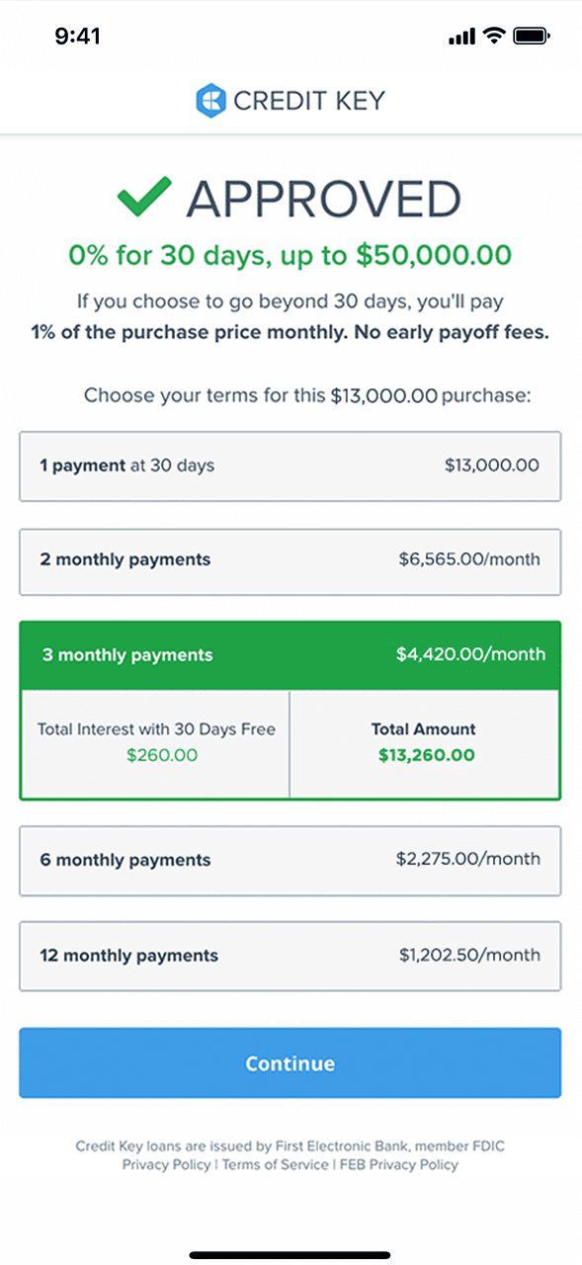Screen dimensions: 582x1265
Task: Open the Privacy Policy link
Action: [166, 1164]
